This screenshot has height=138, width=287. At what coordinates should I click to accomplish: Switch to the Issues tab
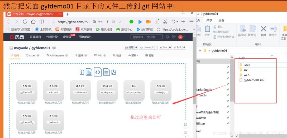pyautogui.click(x=33, y=55)
